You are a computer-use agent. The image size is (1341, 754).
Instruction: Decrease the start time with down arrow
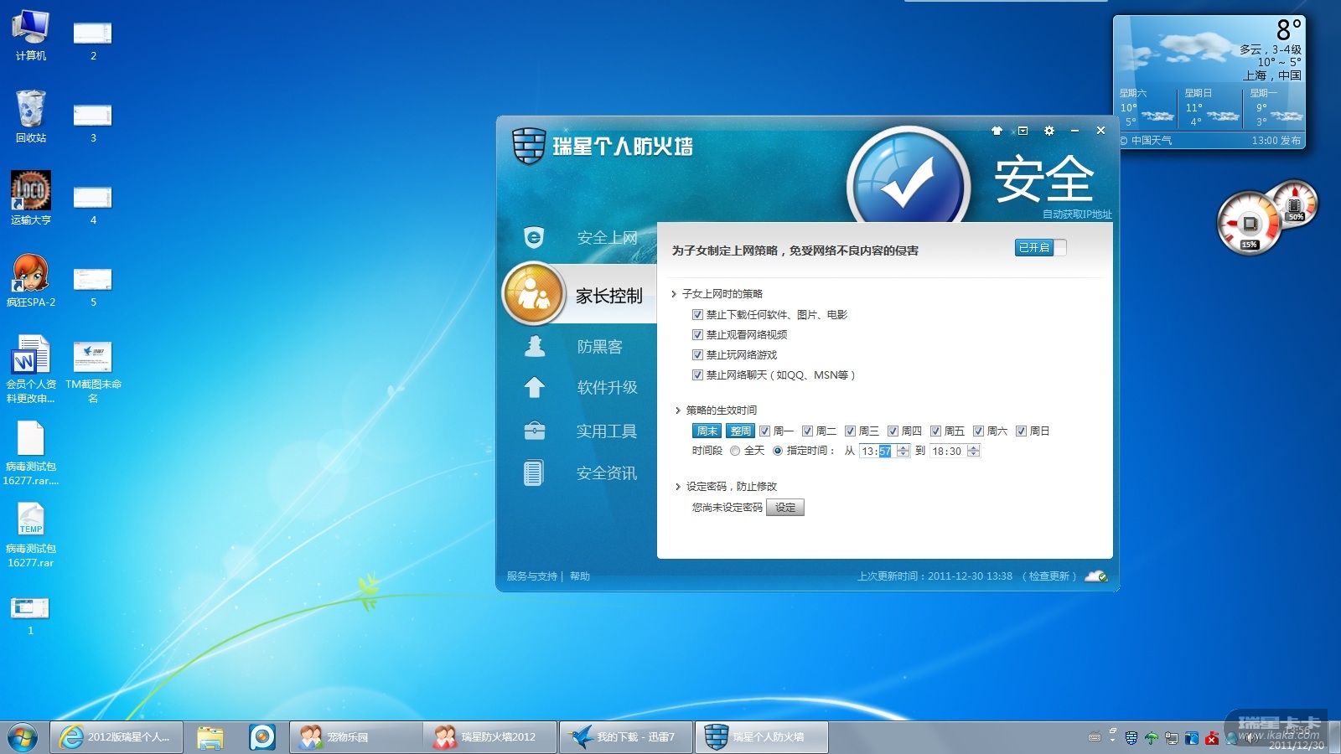click(903, 454)
